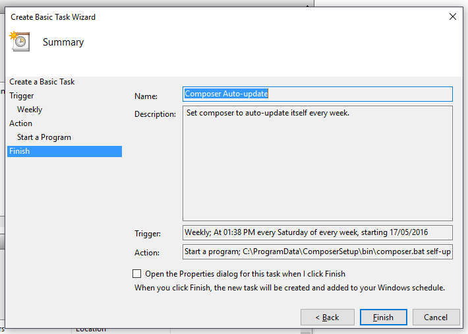The width and height of the screenshot is (468, 334).
Task: Click the Finish button
Action: [383, 317]
